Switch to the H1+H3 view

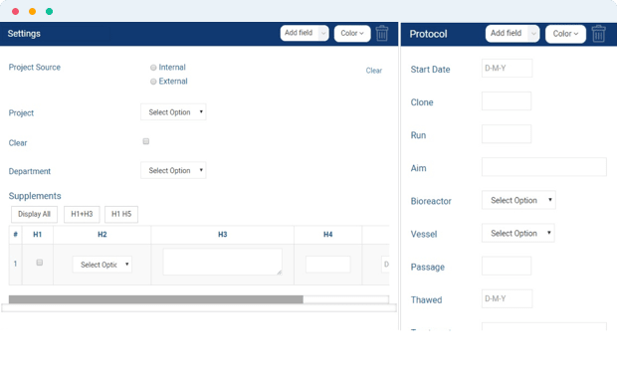(x=82, y=215)
